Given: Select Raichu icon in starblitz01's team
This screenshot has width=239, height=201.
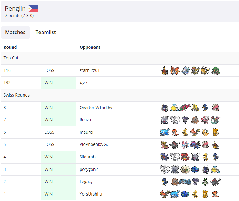Looking at the screenshot, I should [x=205, y=71].
